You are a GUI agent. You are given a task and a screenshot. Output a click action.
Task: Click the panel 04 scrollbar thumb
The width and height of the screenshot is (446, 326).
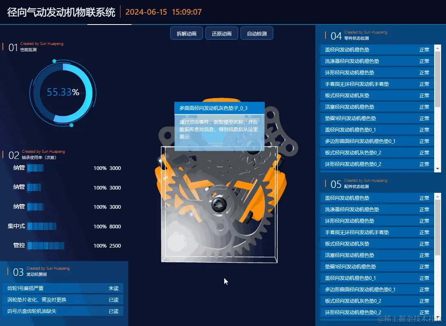pyautogui.click(x=438, y=78)
